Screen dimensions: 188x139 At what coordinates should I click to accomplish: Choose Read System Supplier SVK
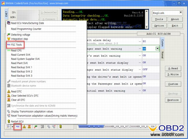(x=26, y=59)
